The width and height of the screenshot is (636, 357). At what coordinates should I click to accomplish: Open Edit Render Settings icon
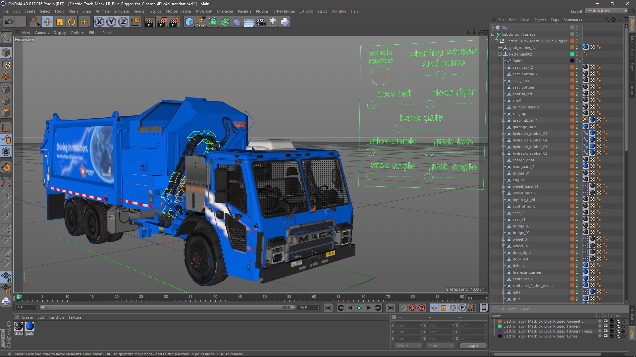click(x=174, y=22)
